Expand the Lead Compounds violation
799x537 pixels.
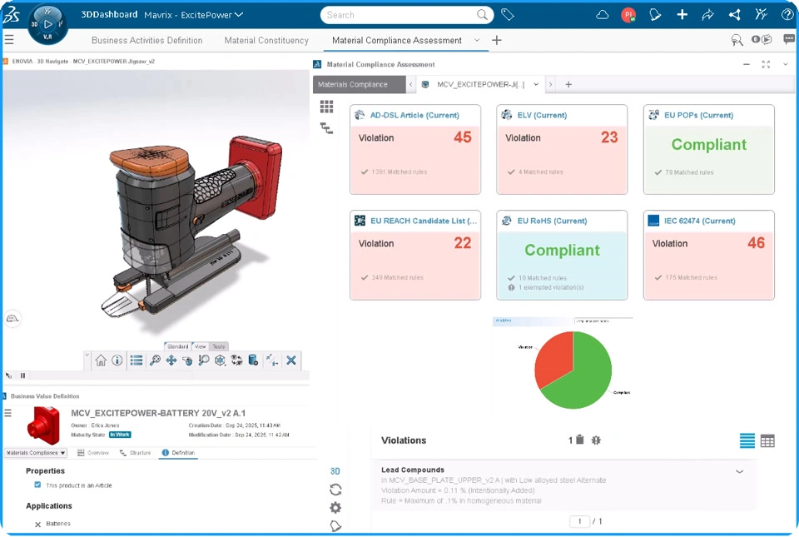pyautogui.click(x=739, y=471)
